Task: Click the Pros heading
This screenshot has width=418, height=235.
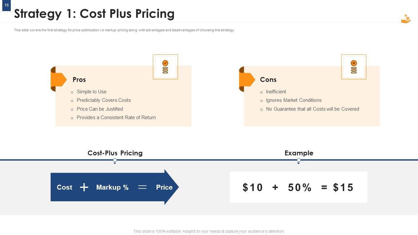Action: point(79,80)
